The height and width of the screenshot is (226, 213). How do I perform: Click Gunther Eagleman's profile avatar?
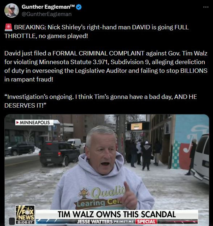point(12,11)
